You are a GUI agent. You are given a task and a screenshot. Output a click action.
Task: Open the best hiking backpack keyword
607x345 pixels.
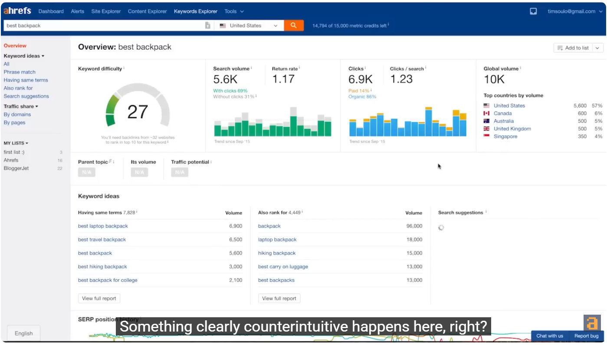pyautogui.click(x=102, y=267)
